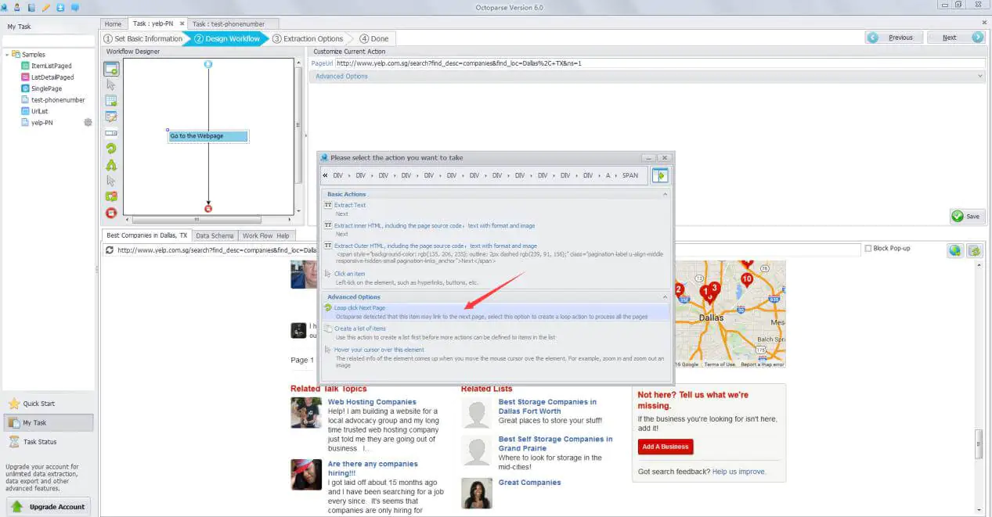Click the green gear browser settings icon
The width and height of the screenshot is (992, 517).
click(x=975, y=250)
